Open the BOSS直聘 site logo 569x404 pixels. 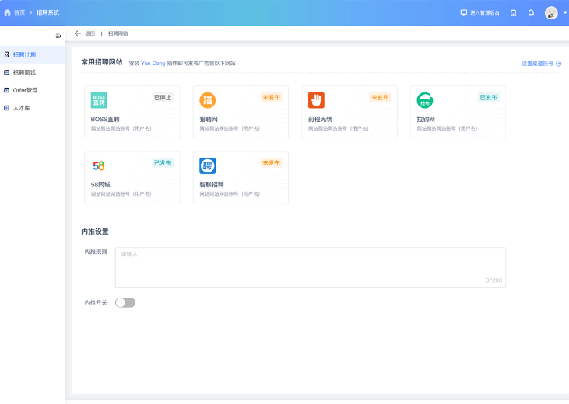click(99, 100)
